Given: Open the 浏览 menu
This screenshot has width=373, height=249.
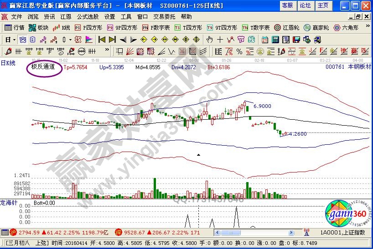Looking at the screenshot, I should tap(33, 17).
